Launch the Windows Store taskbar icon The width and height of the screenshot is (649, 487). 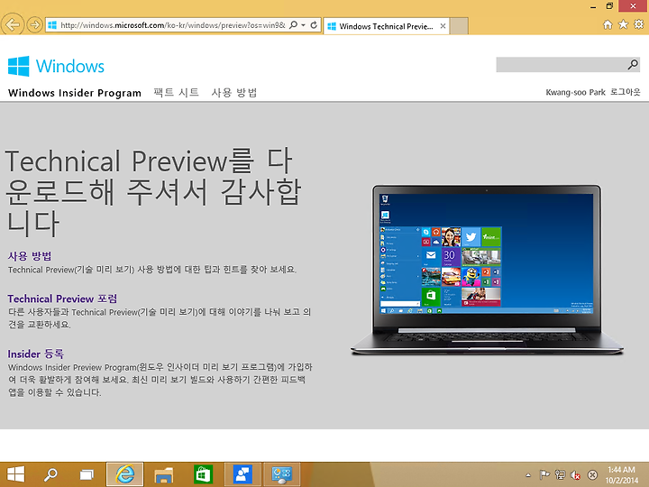tap(203, 474)
